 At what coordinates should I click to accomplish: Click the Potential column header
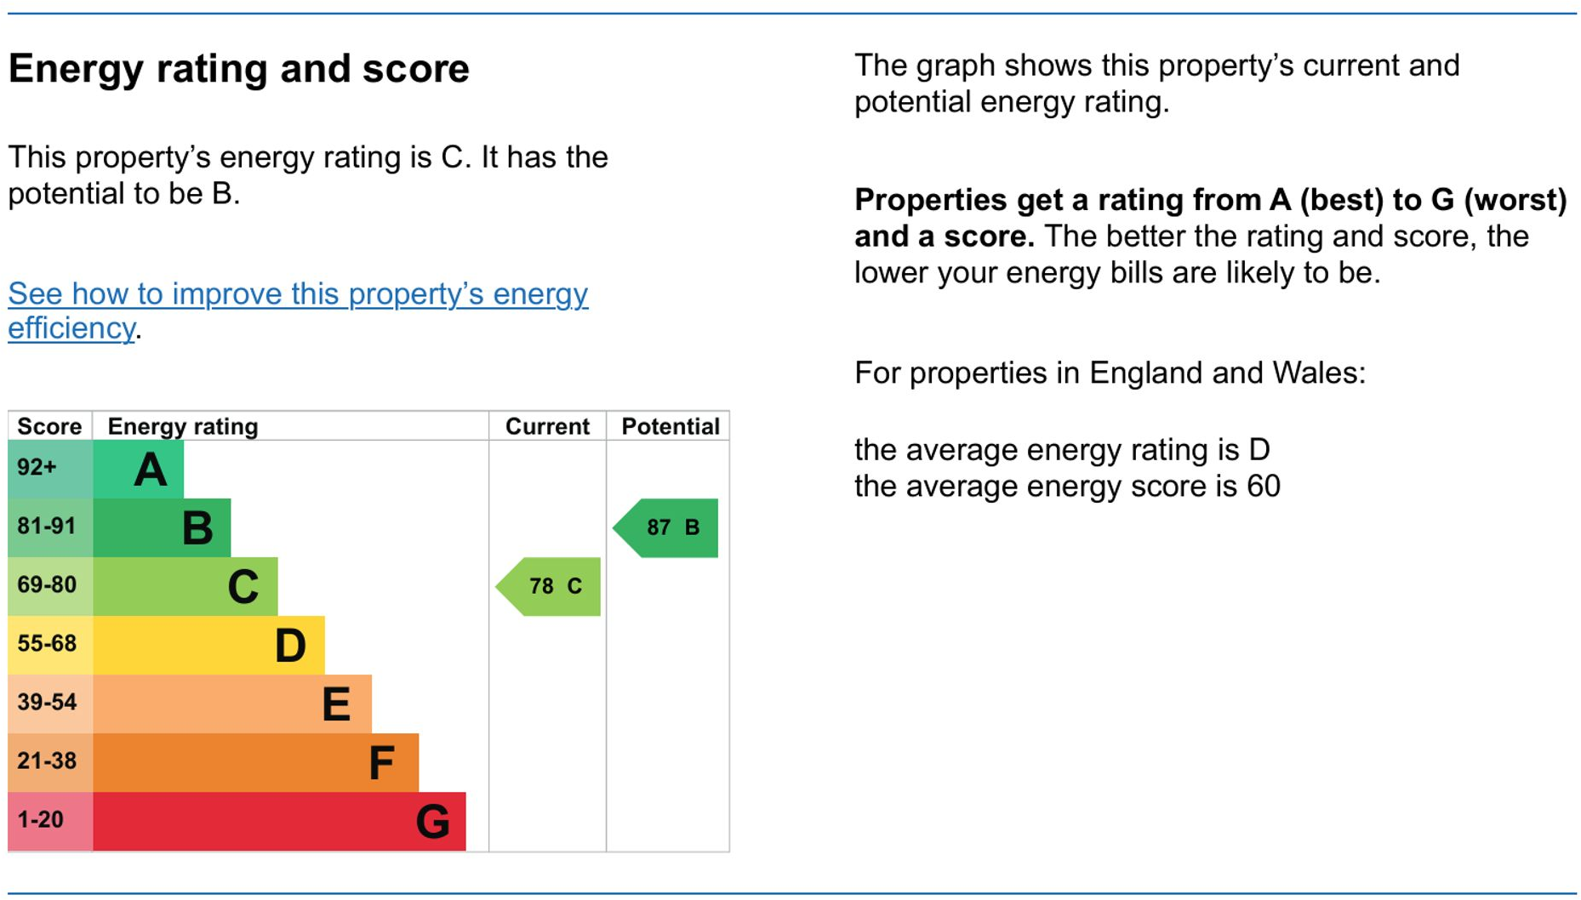point(670,426)
